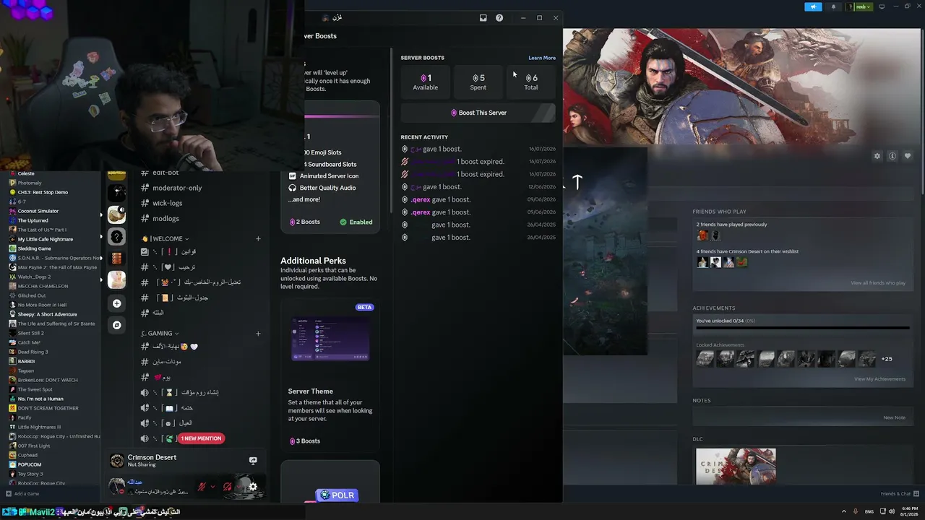The height and width of the screenshot is (520, 925).
Task: Click Steam achievements progress bar
Action: (x=802, y=328)
